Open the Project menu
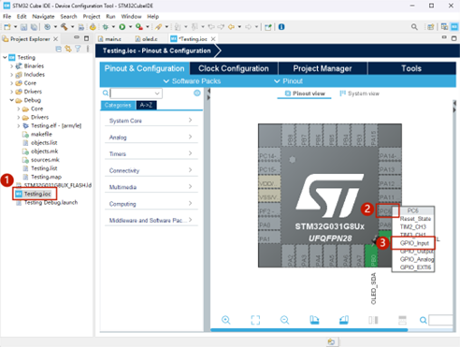Screen dimensions: 460x347 (92, 17)
